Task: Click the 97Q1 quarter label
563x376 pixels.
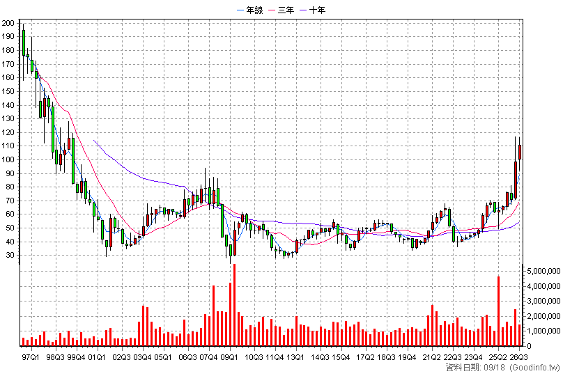Action: pyautogui.click(x=30, y=357)
